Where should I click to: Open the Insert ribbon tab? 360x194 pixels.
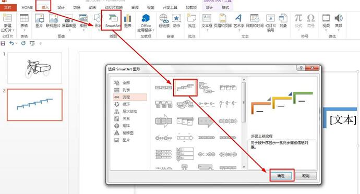click(x=45, y=7)
